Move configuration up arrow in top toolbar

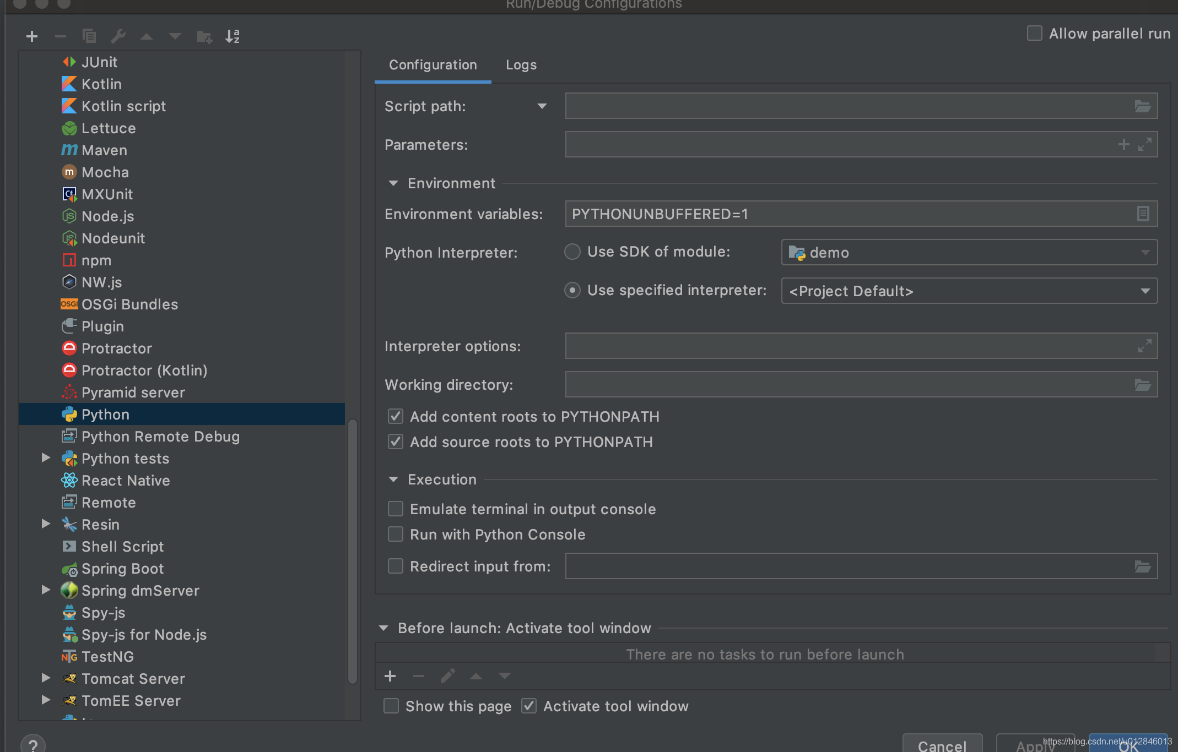pos(147,36)
